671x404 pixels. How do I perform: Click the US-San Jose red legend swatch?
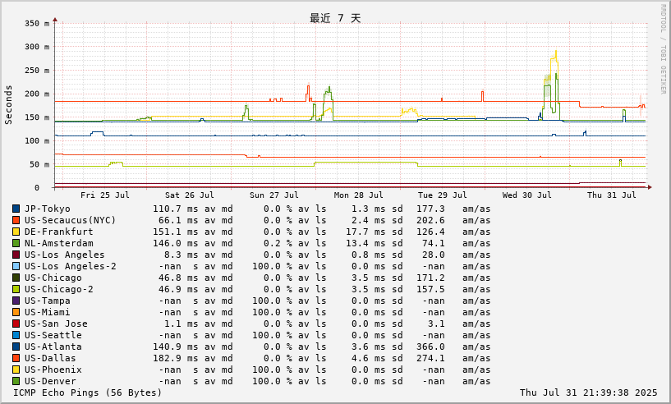pos(16,324)
